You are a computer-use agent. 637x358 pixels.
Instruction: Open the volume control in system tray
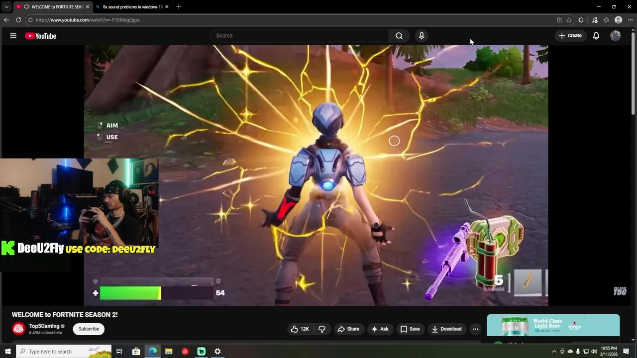pos(594,352)
